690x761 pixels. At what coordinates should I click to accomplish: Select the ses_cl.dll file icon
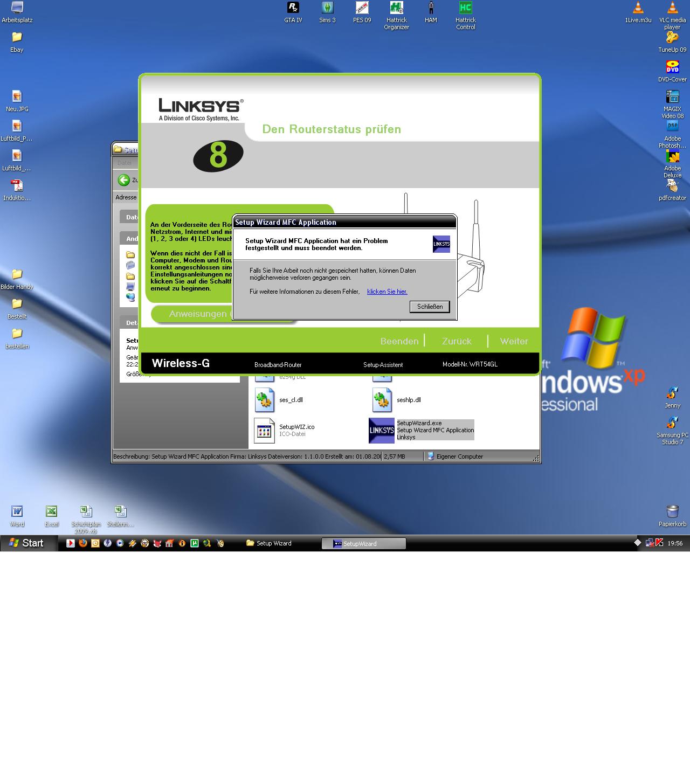pyautogui.click(x=264, y=400)
